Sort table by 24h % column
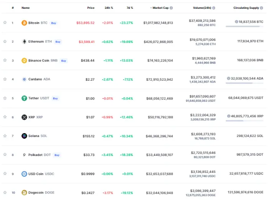The width and height of the screenshot is (268, 200). pos(109,8)
